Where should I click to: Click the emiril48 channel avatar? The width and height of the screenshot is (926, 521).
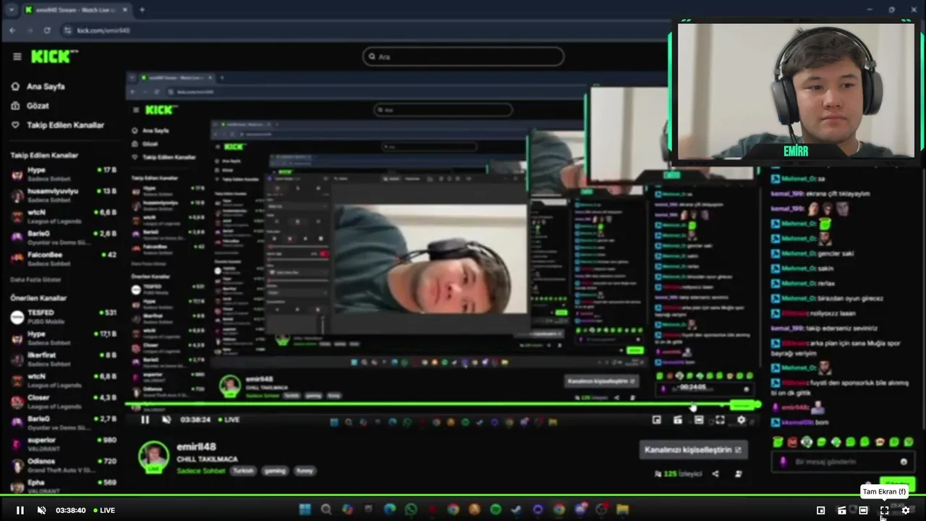pos(153,457)
